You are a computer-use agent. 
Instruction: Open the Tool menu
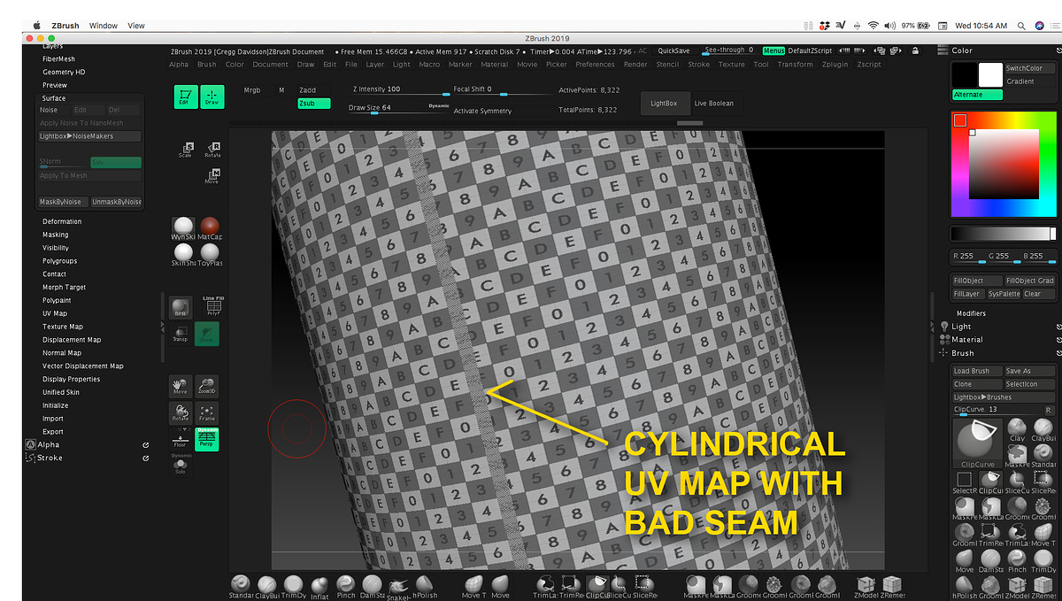click(761, 65)
